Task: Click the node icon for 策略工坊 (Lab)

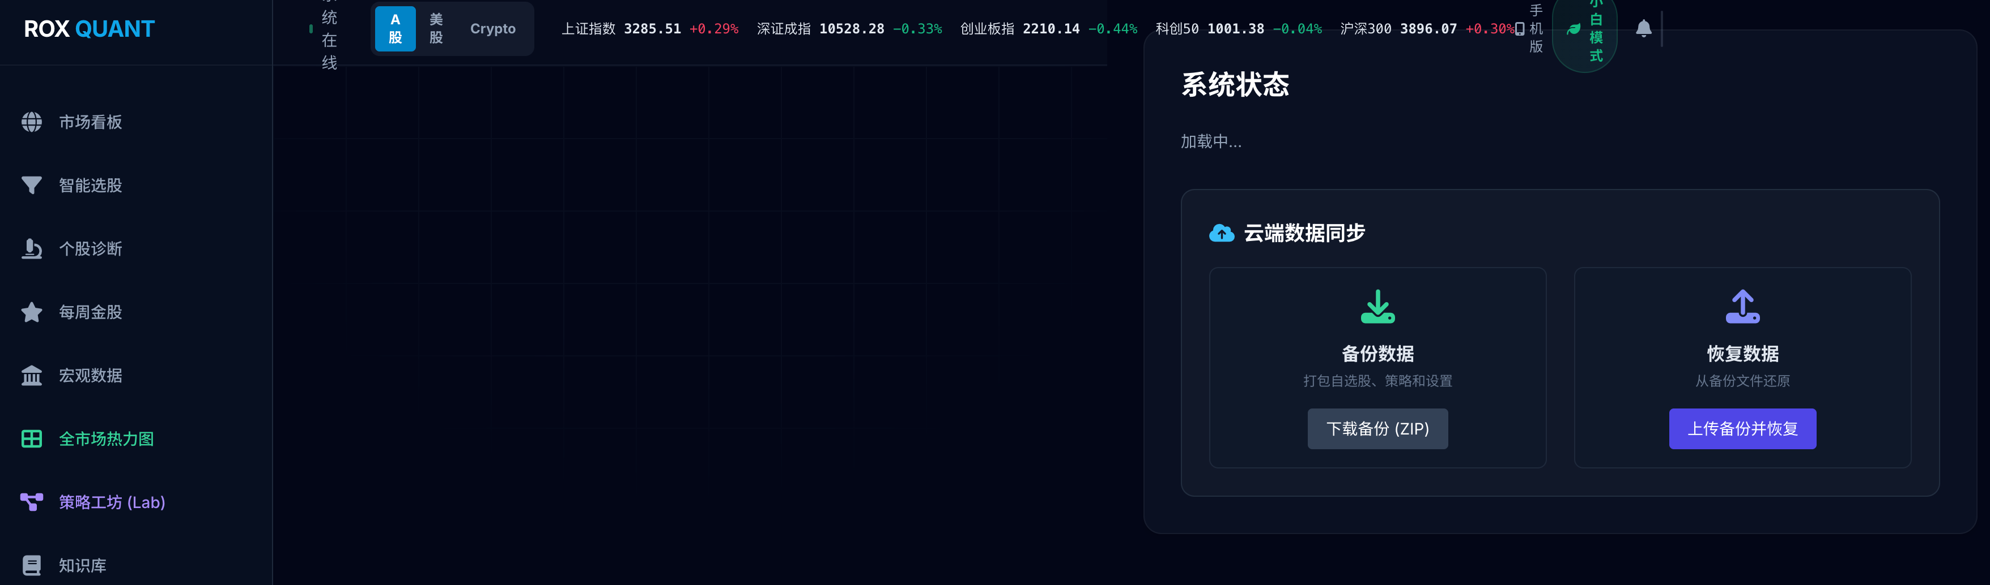Action: [x=32, y=502]
